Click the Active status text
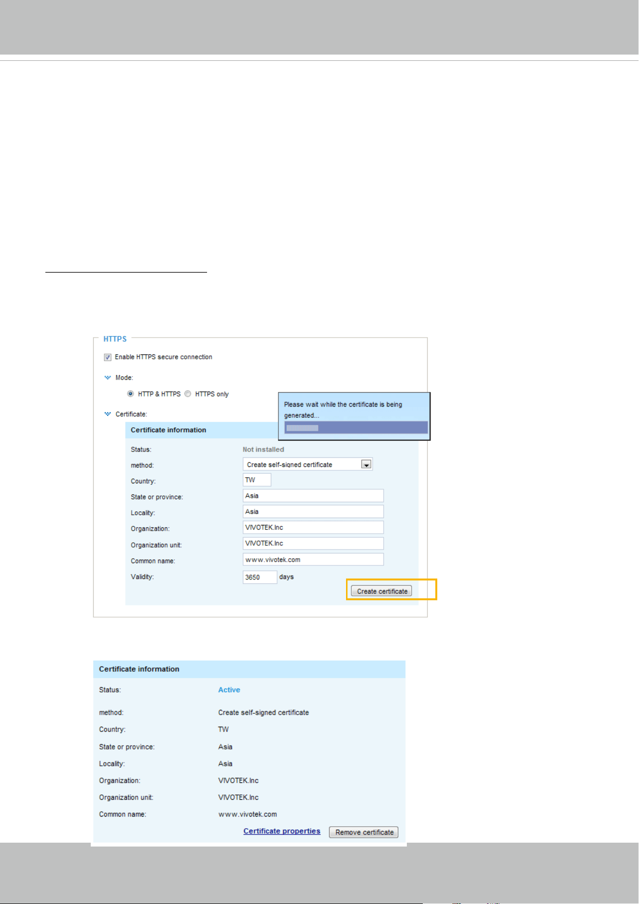Viewport: 639px width, 904px height. [229, 690]
